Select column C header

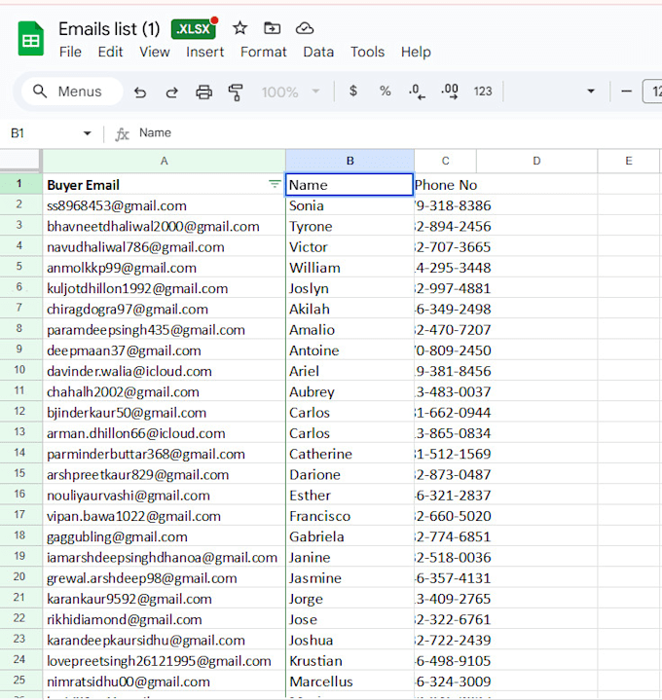[x=445, y=161]
